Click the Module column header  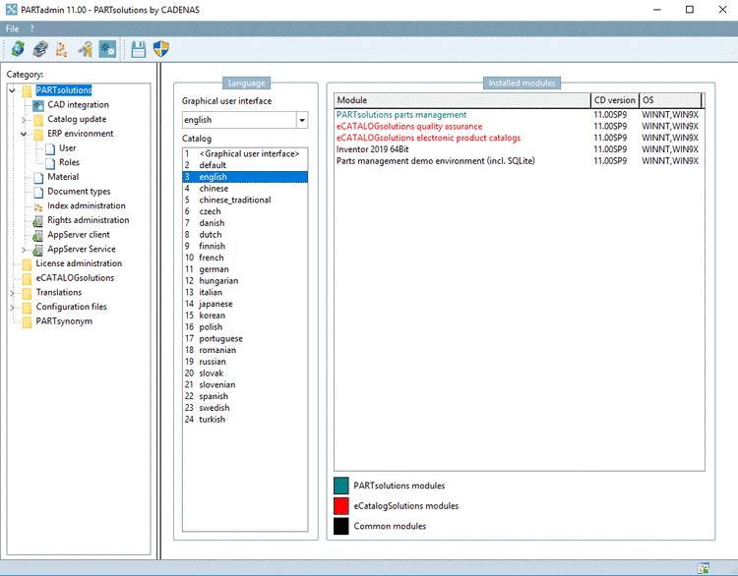pos(461,100)
